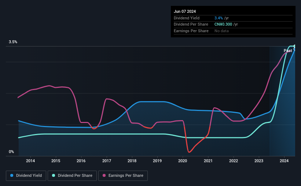The width and height of the screenshot is (301, 186).
Task: Click the 0% y-axis label
Action: [11, 152]
